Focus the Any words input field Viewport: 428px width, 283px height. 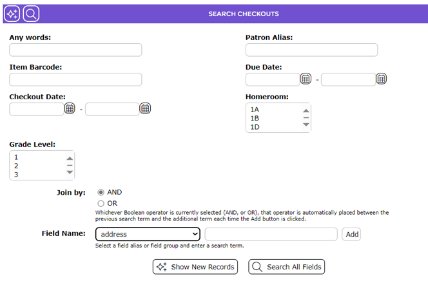point(75,50)
